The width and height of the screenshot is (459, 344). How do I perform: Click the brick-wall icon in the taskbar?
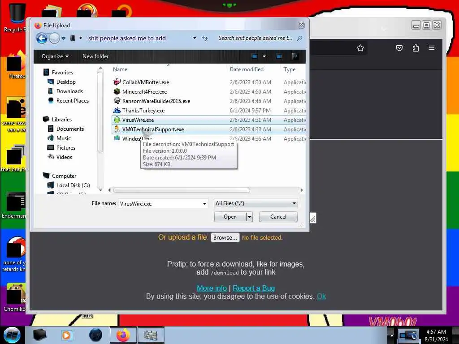[151, 335]
